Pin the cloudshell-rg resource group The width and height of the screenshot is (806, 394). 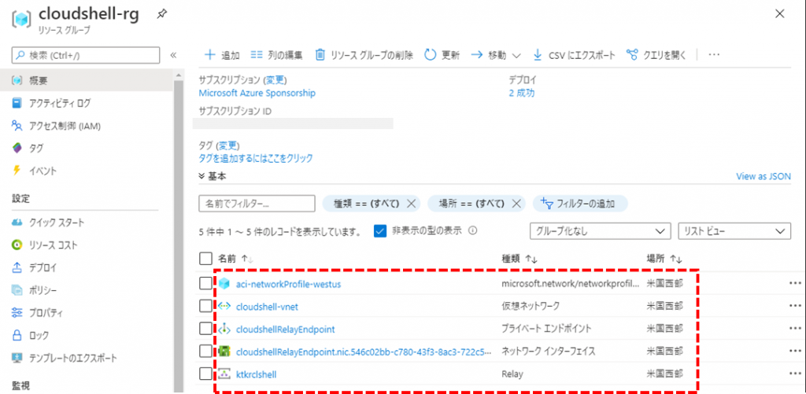click(161, 15)
